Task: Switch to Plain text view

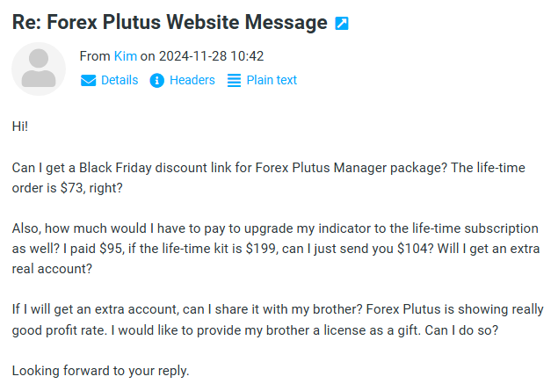Action: (x=271, y=80)
